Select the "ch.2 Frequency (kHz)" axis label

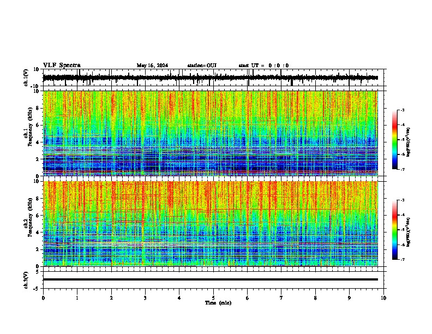28,217
